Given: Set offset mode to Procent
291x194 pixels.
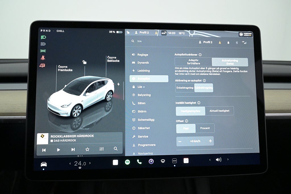Looking at the screenshot, I should 205,128.
